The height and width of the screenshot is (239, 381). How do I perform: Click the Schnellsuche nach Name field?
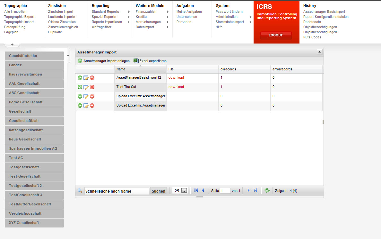[117, 191]
